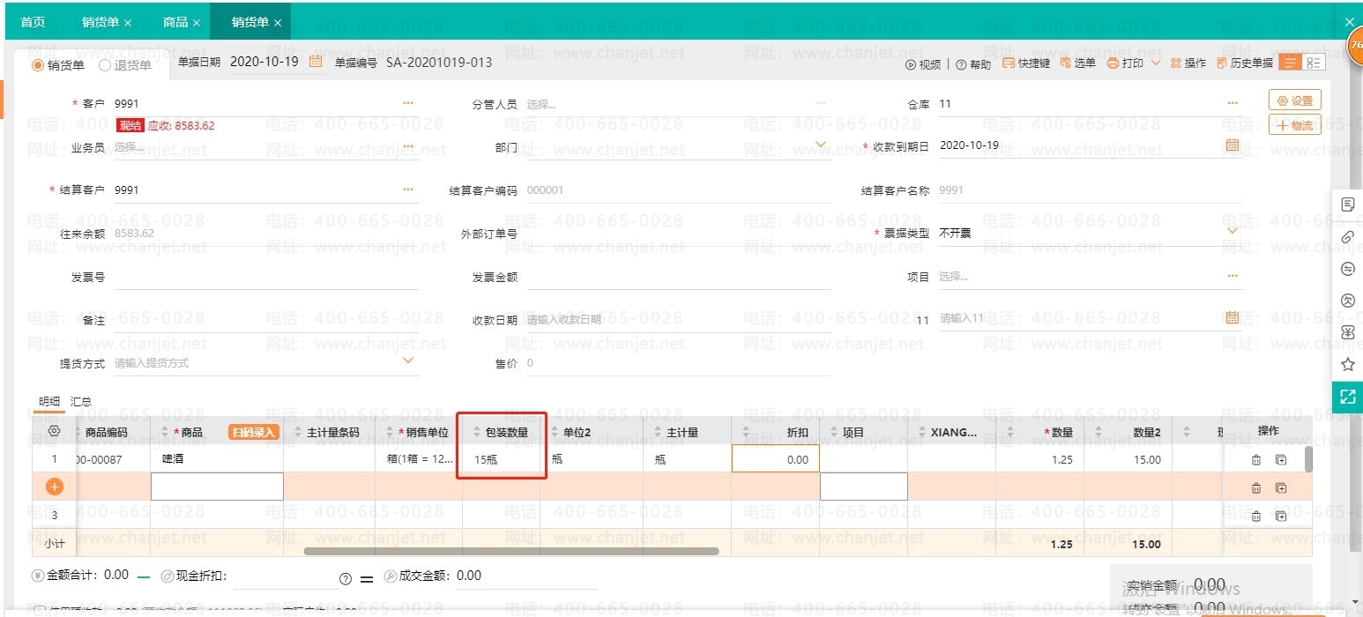
Task: Open calendar for 收款到期日
Action: pos(1233,145)
